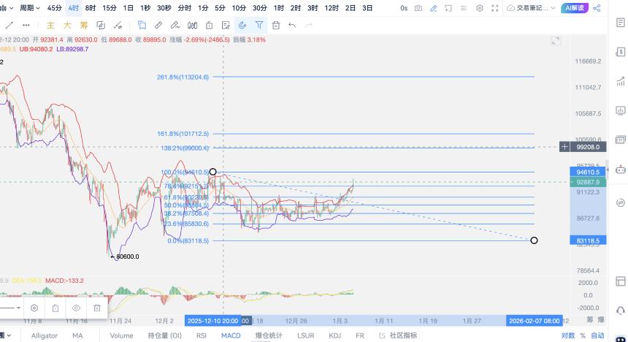Open the customer support headset icon
Image resolution: width=628 pixels, height=342 pixels.
click(621, 311)
